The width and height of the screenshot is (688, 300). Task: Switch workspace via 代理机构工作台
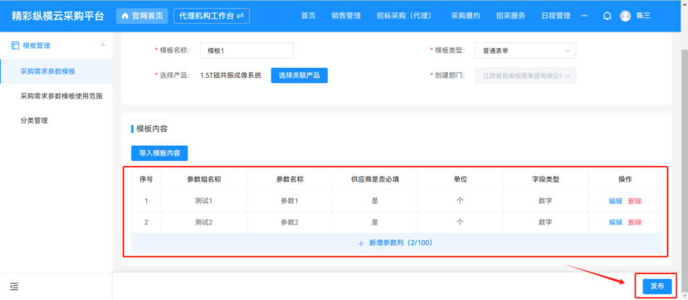tap(212, 17)
